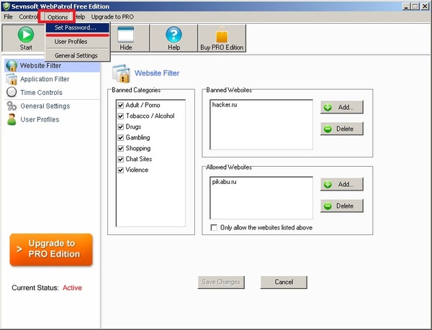The image size is (432, 330).
Task: Choose Set Password from the Options menu
Action: [x=75, y=28]
